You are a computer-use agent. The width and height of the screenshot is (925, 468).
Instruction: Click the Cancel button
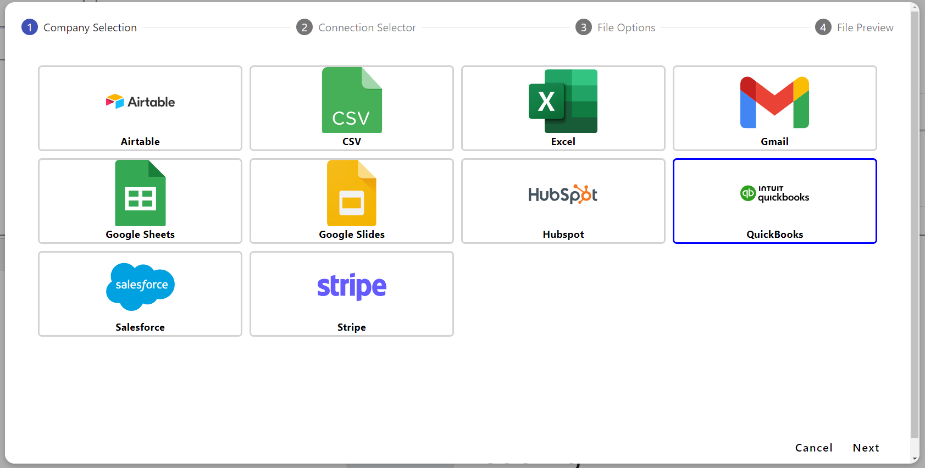pyautogui.click(x=813, y=448)
